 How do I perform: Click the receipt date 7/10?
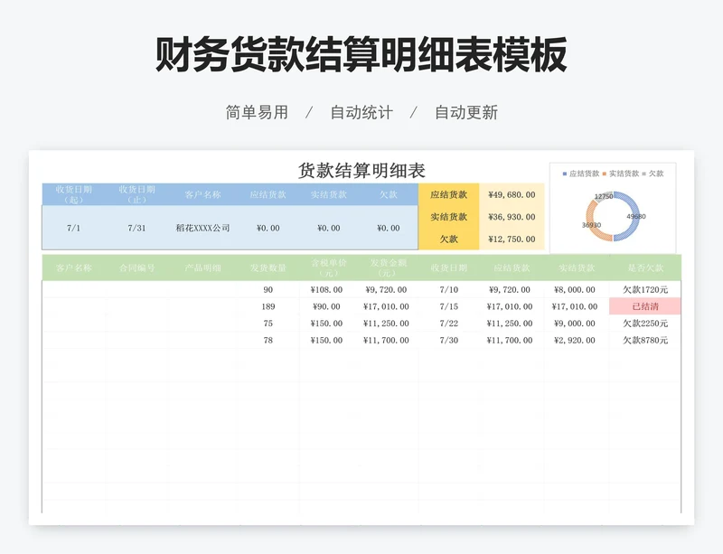448,290
